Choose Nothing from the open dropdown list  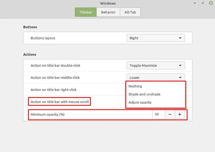(156, 86)
